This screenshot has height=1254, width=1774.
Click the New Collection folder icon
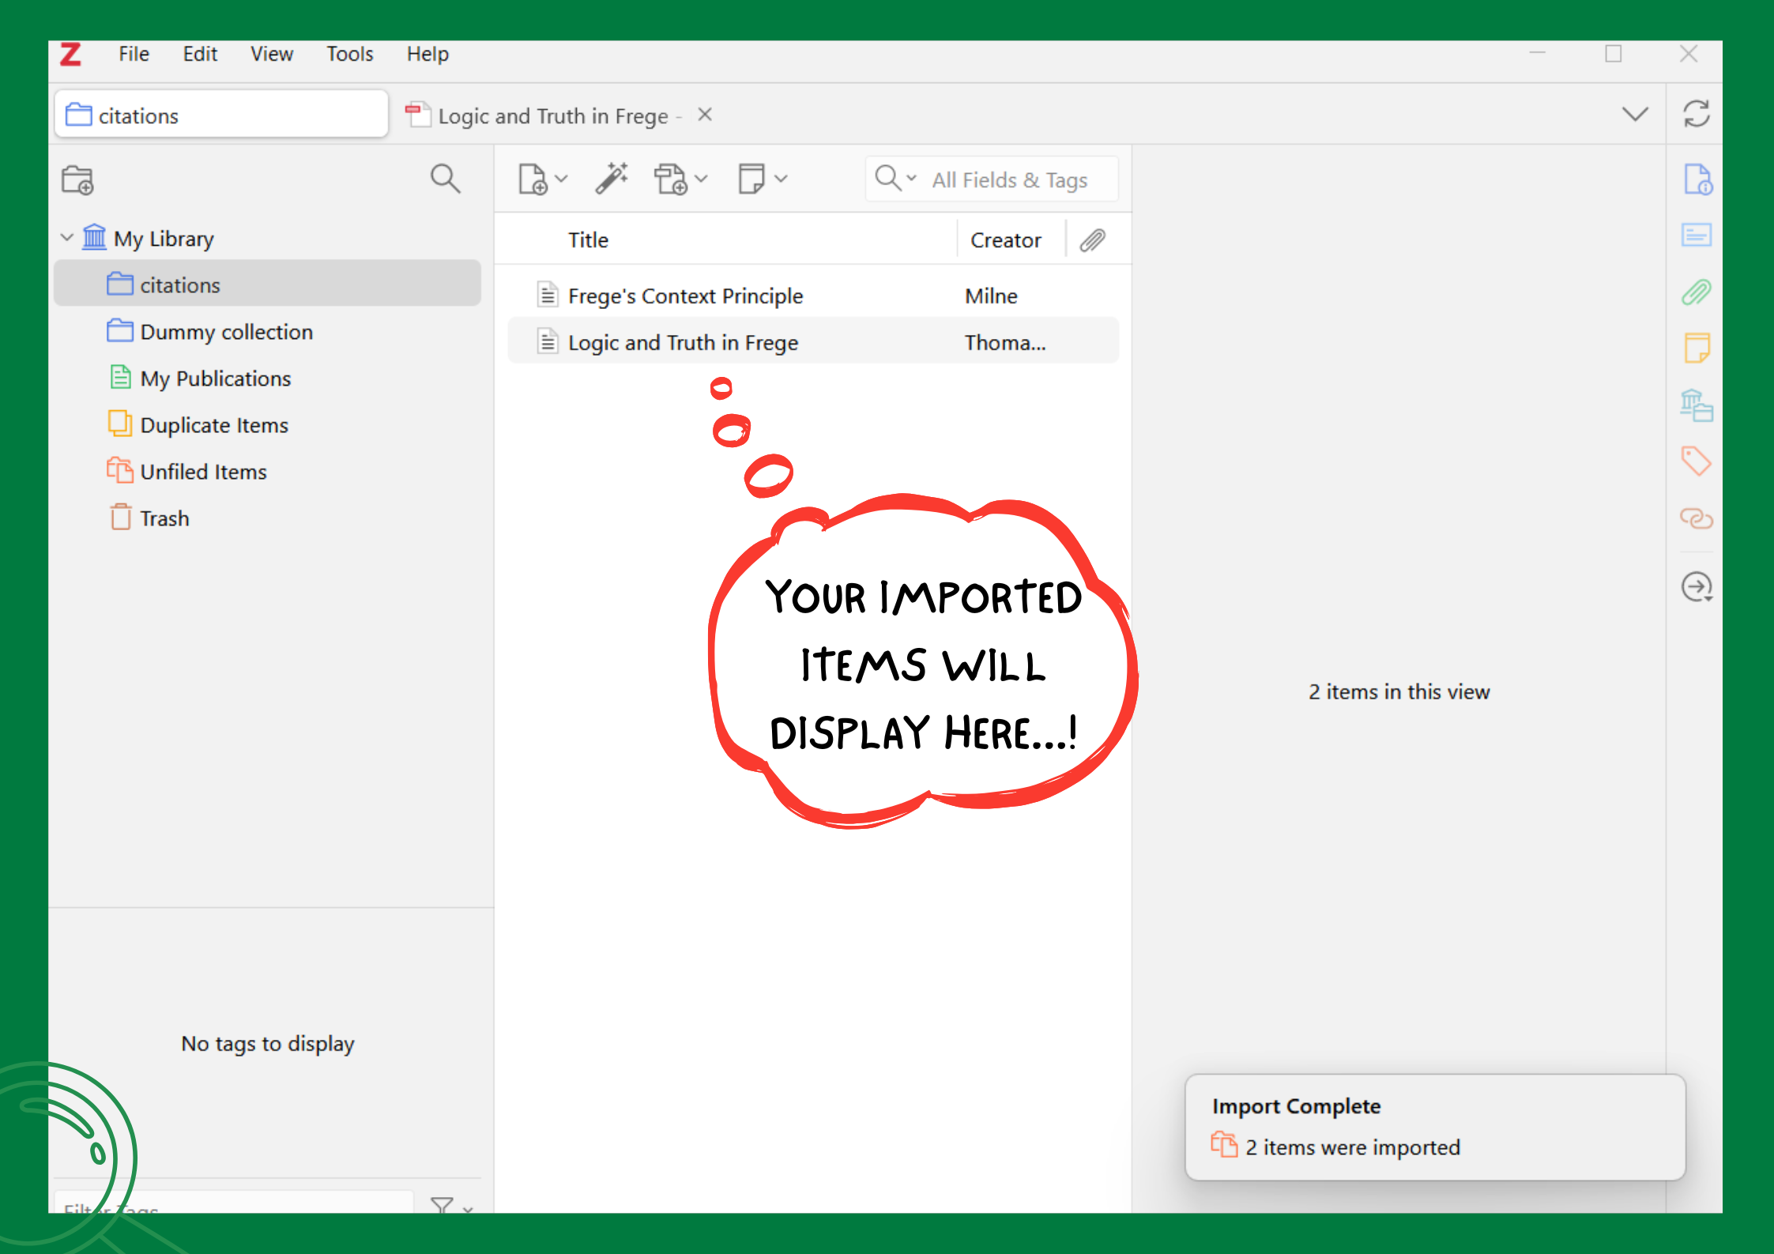[77, 180]
